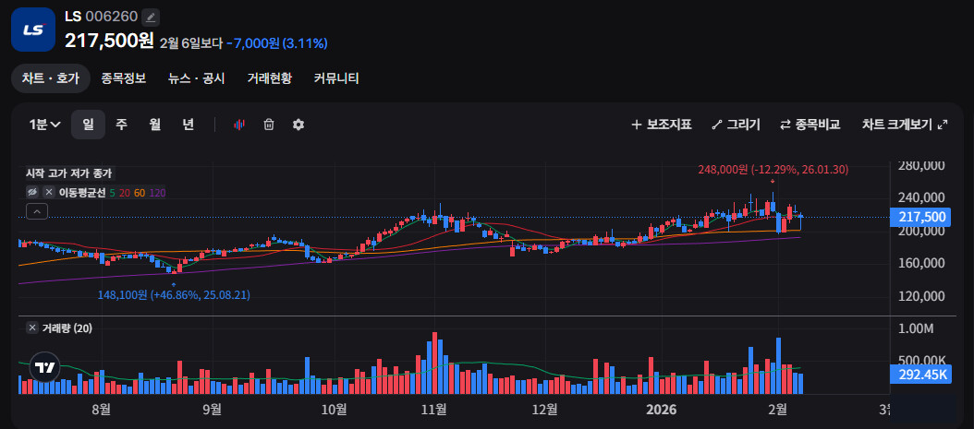
Task: Click the 종목비교 compare button
Action: tap(810, 125)
